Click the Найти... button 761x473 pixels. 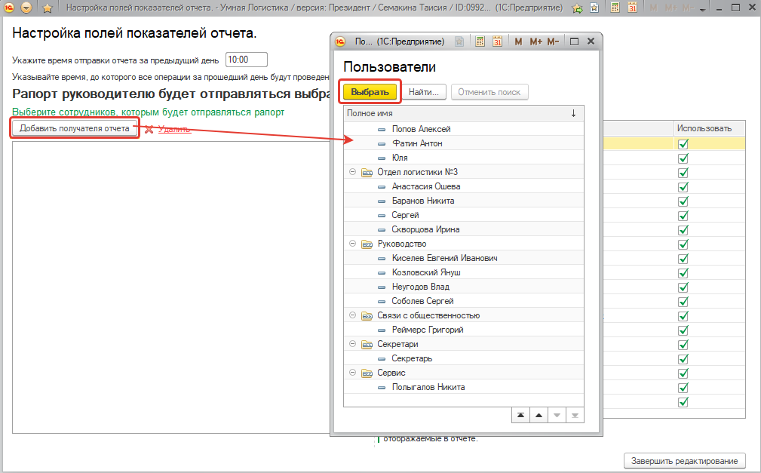point(424,92)
